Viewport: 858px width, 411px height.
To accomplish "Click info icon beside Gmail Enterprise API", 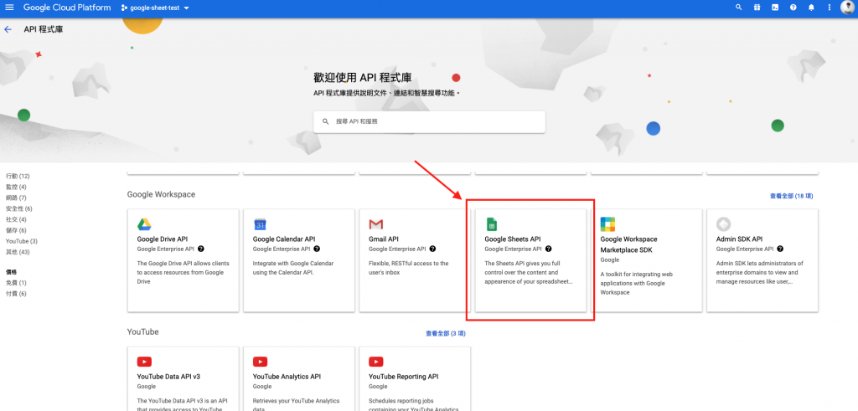I will pyautogui.click(x=433, y=249).
